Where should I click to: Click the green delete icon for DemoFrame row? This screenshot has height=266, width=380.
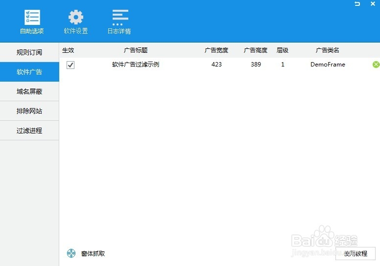pos(376,65)
